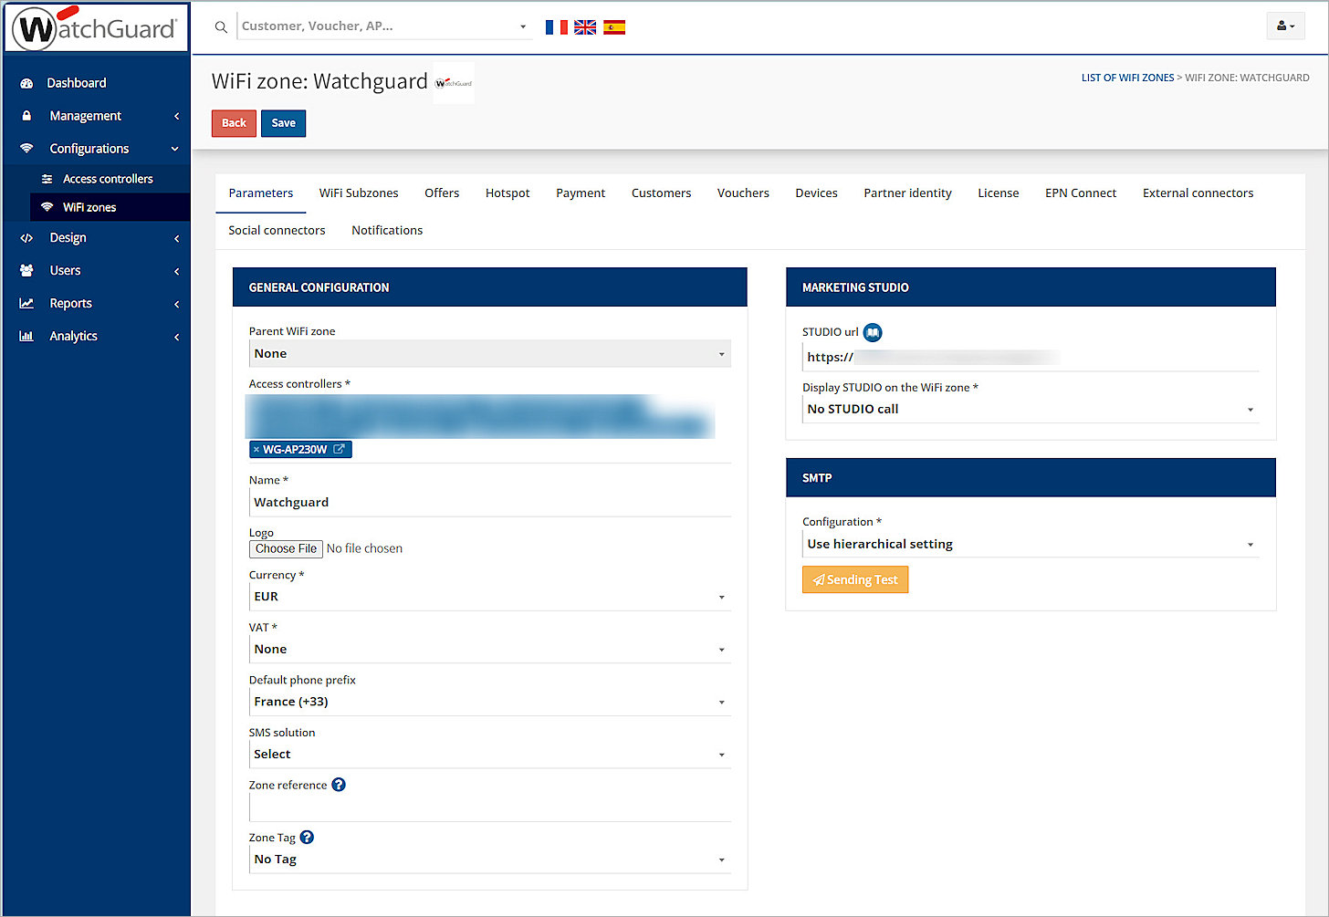Switch to the Notifications tab
Image resolution: width=1329 pixels, height=917 pixels.
(387, 230)
